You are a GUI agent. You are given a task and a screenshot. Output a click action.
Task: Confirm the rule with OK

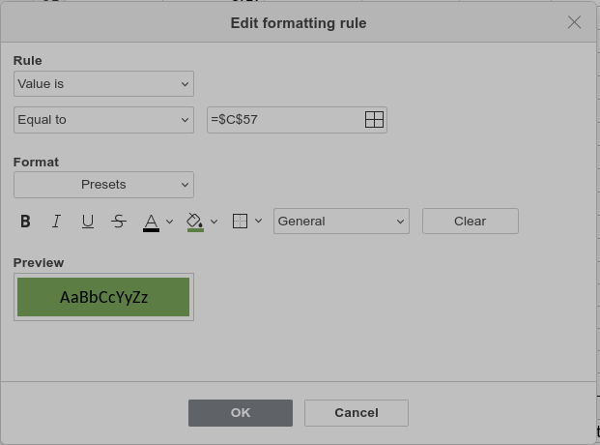click(x=241, y=413)
